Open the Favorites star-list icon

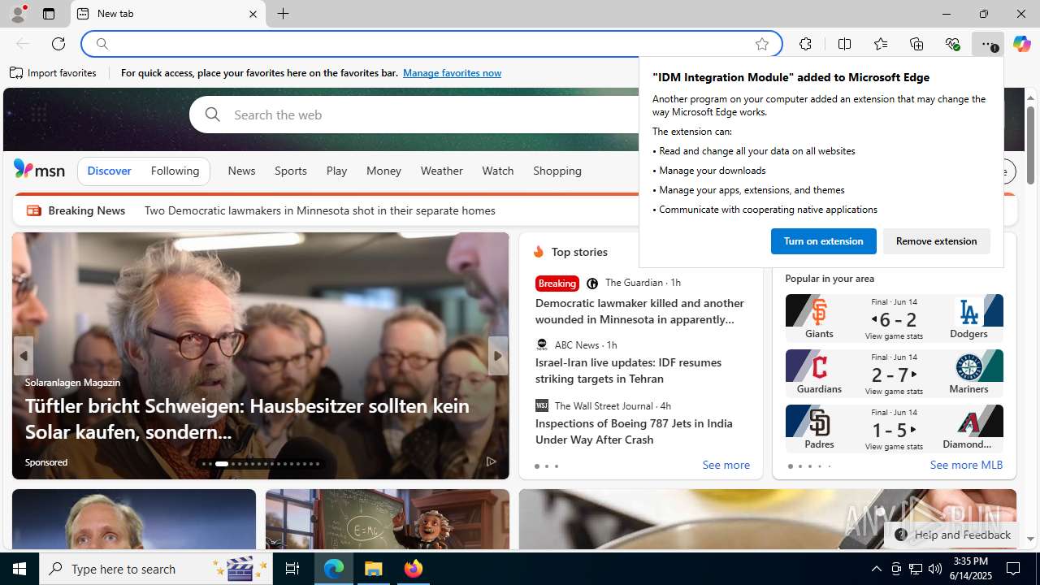(x=881, y=44)
